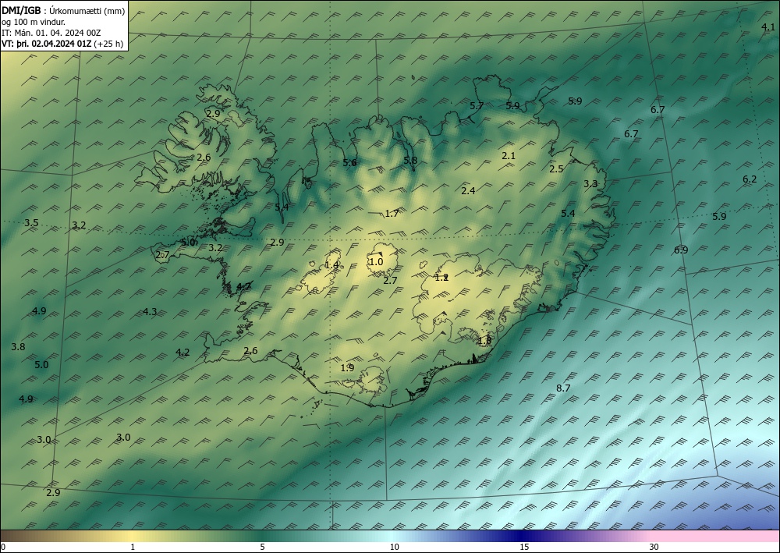This screenshot has width=780, height=553.
Task: Click the 'og 100 m vindur.' legend line
Action: tap(34, 21)
